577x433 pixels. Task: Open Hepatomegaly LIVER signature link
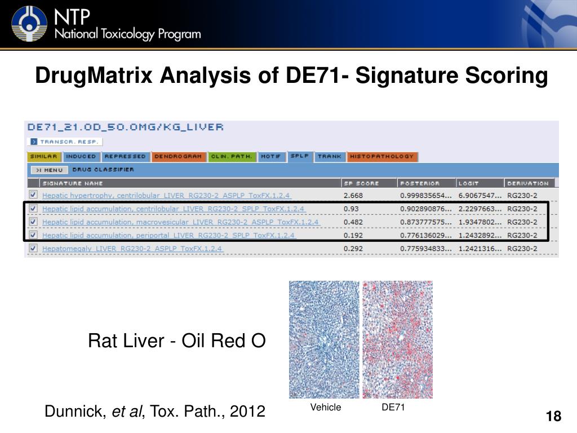[x=132, y=249]
